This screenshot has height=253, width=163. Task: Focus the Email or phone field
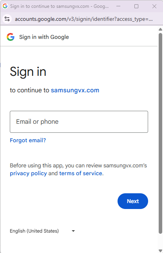coord(79,122)
